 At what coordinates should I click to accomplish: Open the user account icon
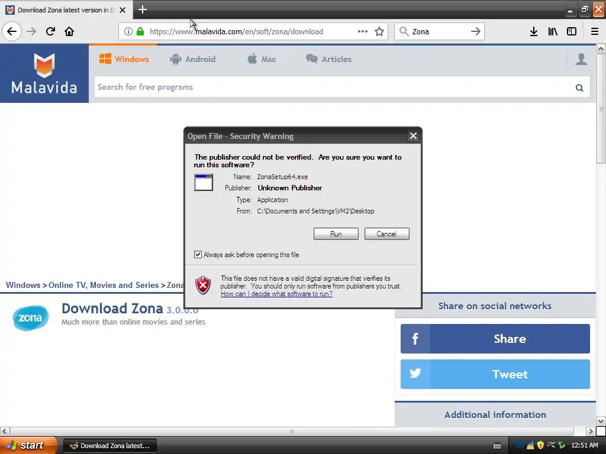click(581, 59)
